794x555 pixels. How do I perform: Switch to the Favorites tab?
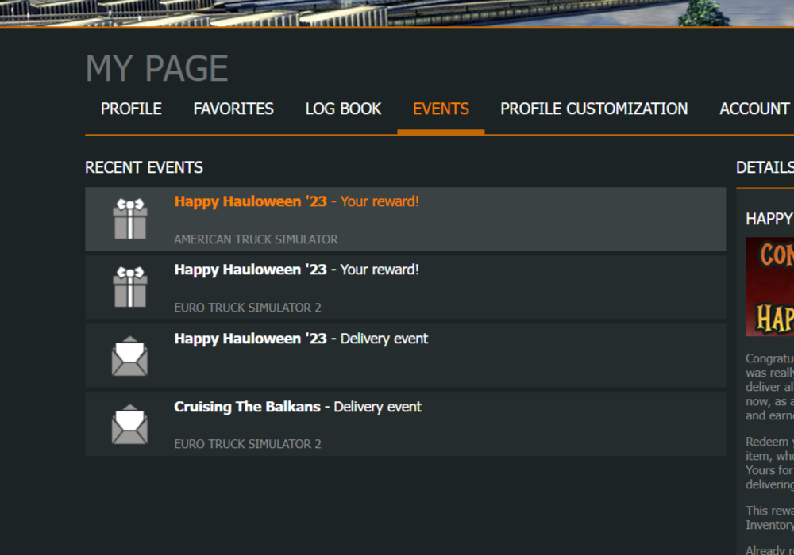(233, 109)
